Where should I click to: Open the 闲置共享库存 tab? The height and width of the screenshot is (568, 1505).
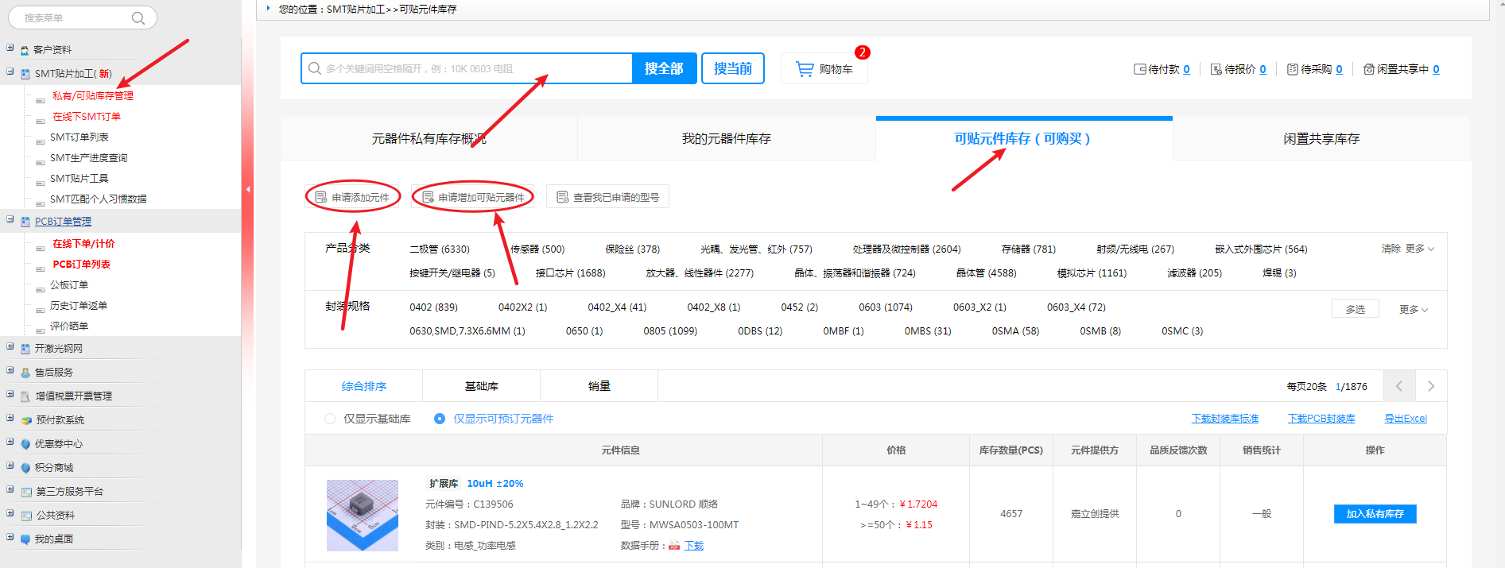point(1321,139)
